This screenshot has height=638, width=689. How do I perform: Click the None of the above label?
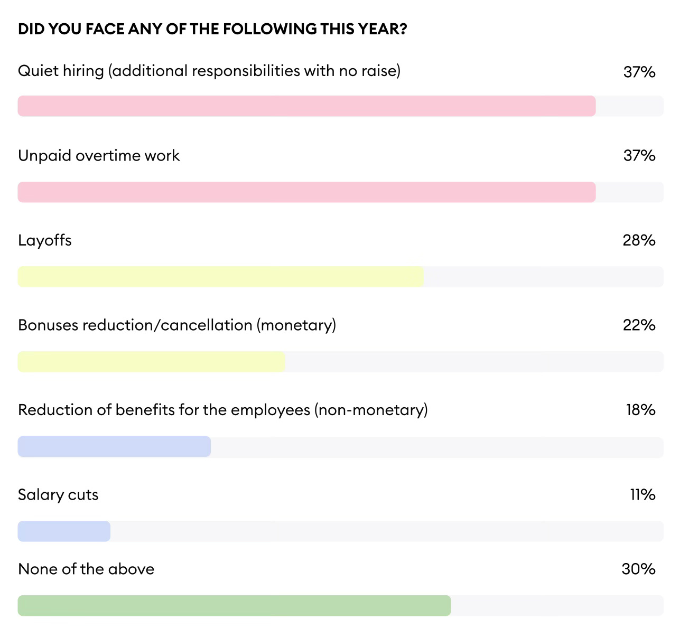(x=86, y=569)
